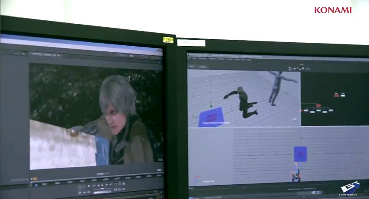Click the orange marker icon at the timeline's left edge
The image size is (369, 199).
click(x=35, y=179)
